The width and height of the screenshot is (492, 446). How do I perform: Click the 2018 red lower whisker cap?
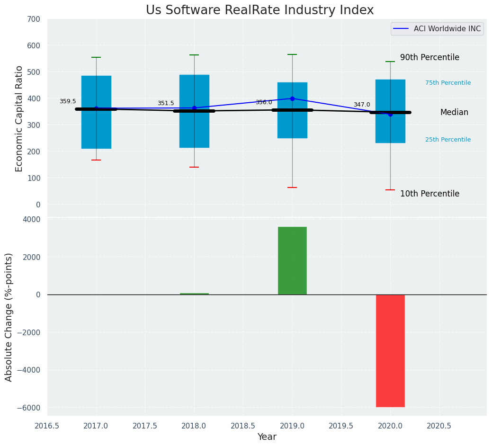point(194,167)
